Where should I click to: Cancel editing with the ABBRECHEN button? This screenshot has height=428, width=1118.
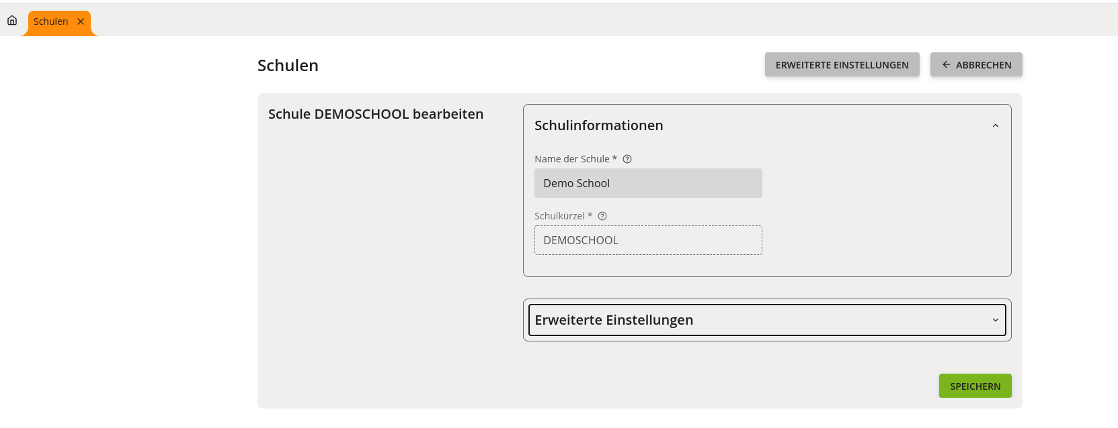(x=976, y=64)
